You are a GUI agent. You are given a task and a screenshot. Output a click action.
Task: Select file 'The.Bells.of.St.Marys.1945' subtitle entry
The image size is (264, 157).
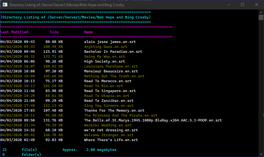[x=153, y=120]
